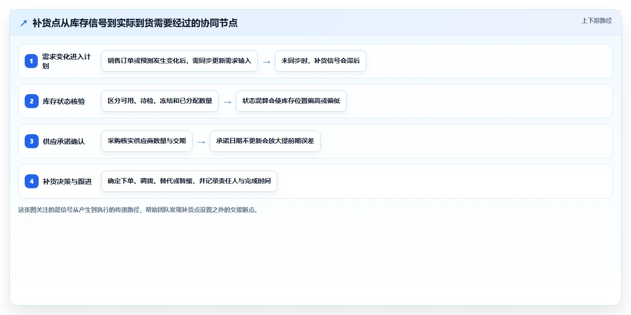Click the box 状态混算会使库存位置偏高或偏低
Screen dimensions: 631x315
click(x=291, y=101)
